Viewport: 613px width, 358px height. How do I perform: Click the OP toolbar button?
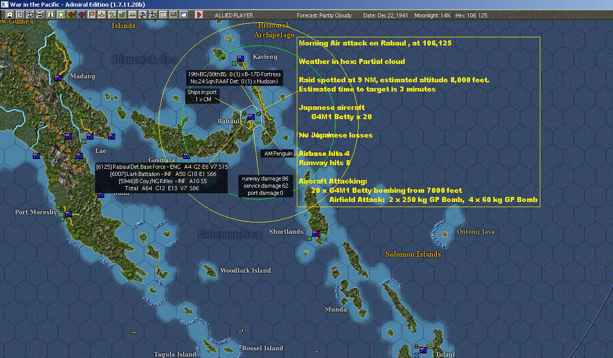point(163,15)
